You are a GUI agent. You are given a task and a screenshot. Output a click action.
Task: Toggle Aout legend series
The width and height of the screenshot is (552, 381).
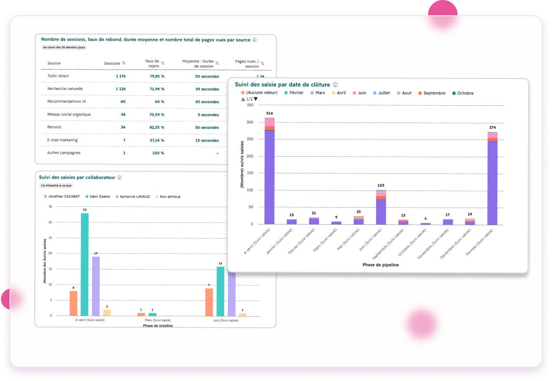coord(404,93)
